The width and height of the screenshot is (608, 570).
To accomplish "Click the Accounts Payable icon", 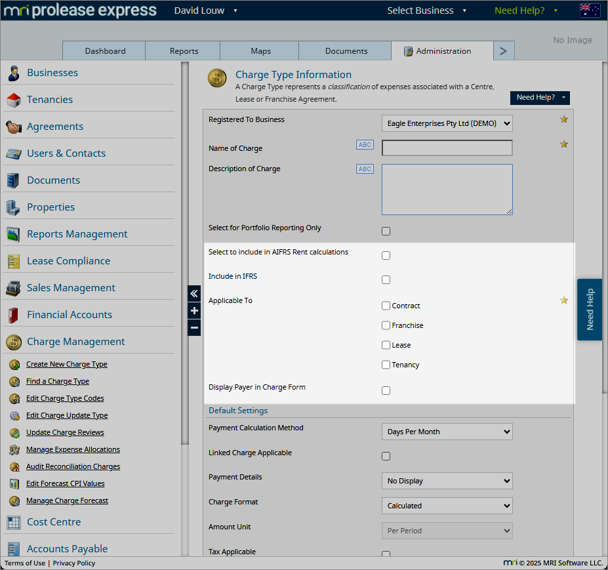I will coord(14,548).
